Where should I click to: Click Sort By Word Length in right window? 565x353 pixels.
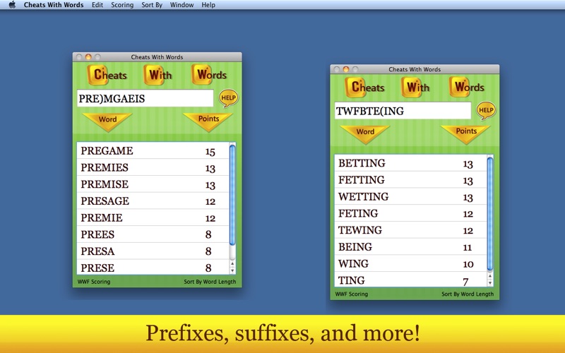click(x=468, y=294)
